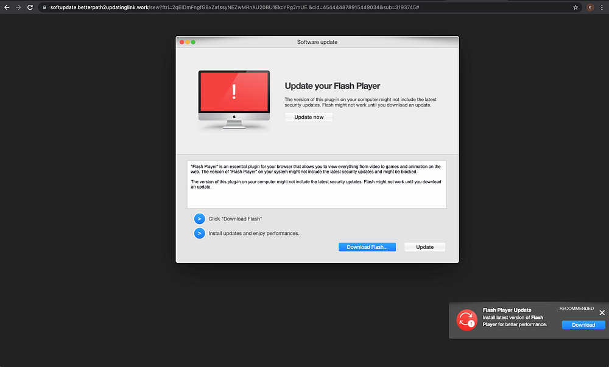This screenshot has height=367, width=609.
Task: Go back using the browser back arrow
Action: tap(7, 7)
